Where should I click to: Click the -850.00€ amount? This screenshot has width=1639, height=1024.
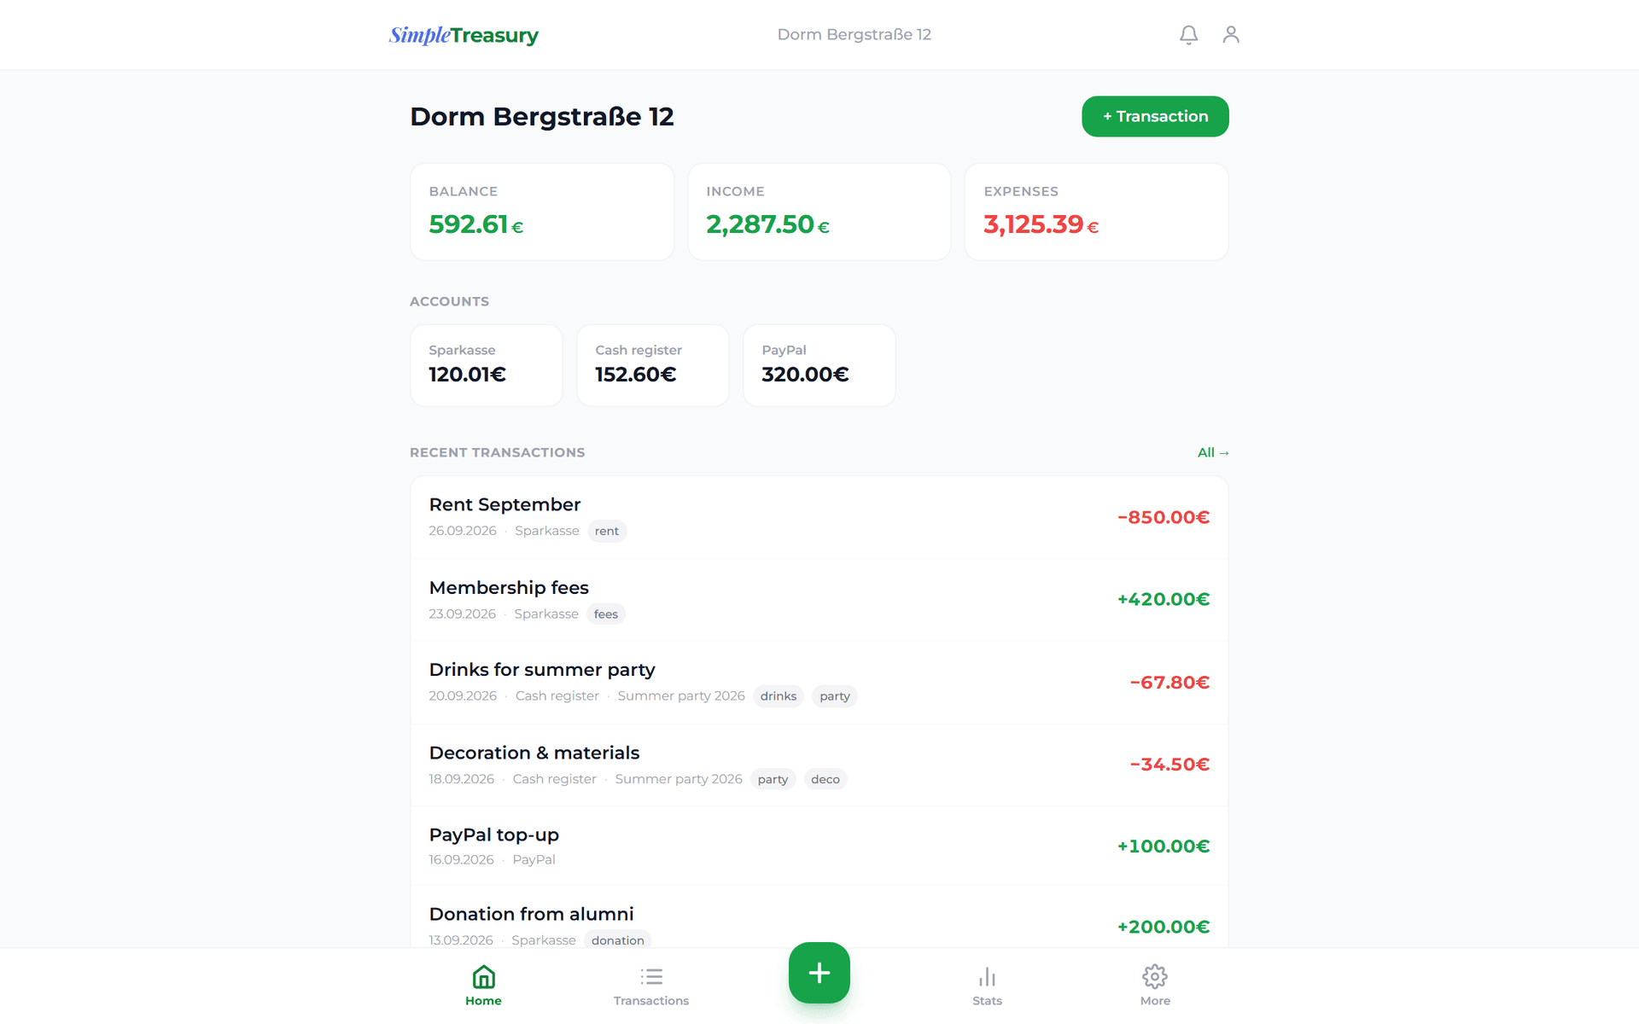[x=1164, y=517]
